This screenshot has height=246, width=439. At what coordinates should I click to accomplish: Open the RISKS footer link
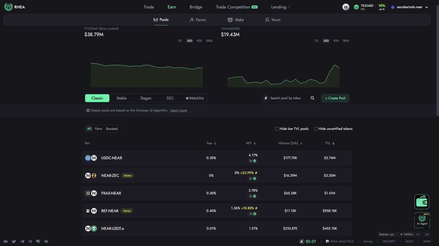pyautogui.click(x=427, y=242)
